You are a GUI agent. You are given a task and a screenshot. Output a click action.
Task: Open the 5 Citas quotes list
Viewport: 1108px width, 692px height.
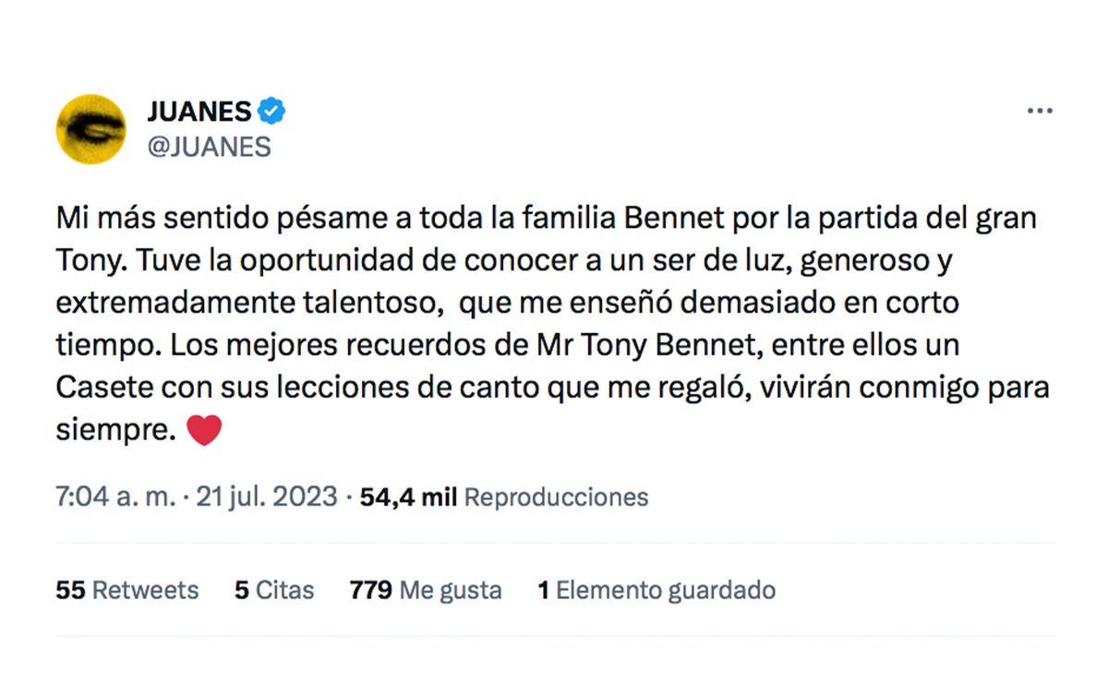click(273, 590)
